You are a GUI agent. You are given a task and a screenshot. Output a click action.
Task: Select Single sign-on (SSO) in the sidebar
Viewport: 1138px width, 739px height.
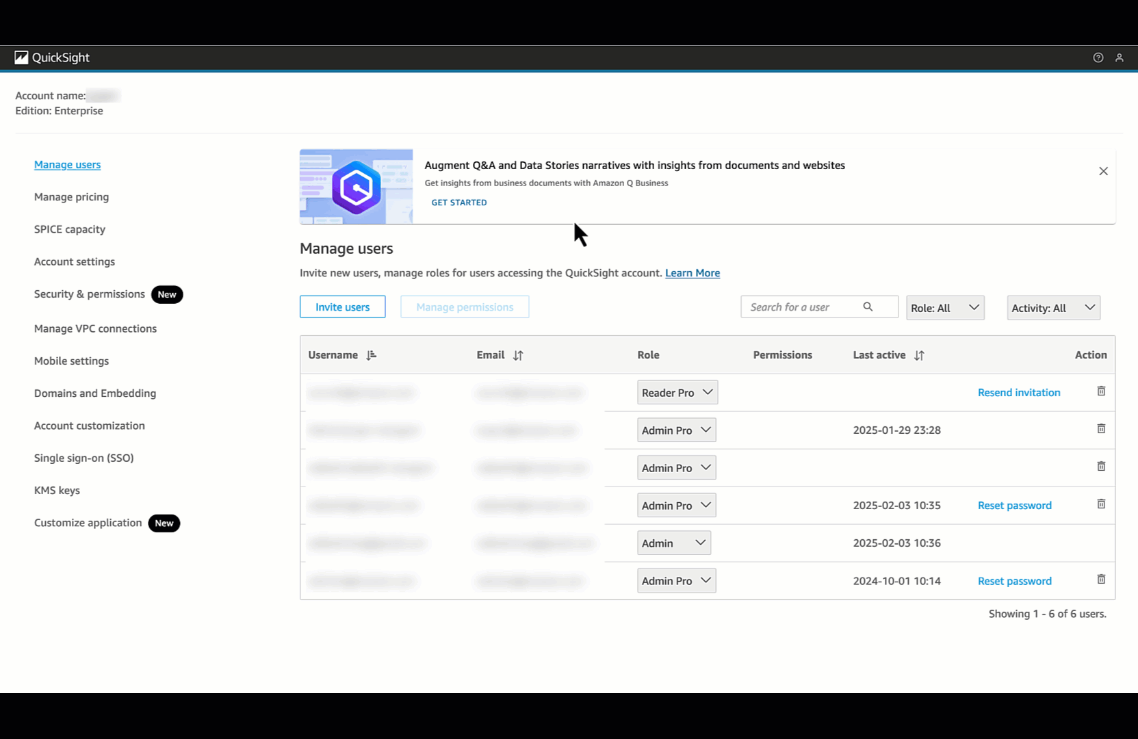click(83, 458)
